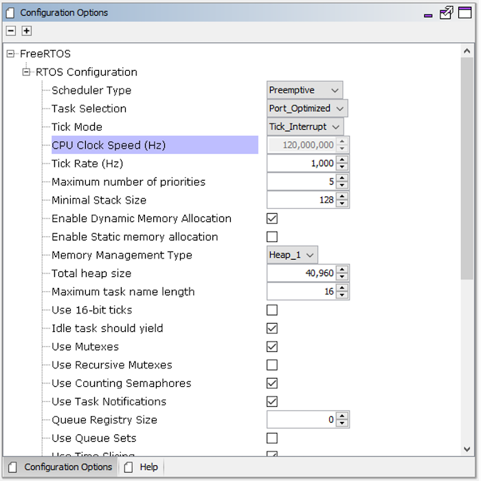Image resolution: width=481 pixels, height=481 pixels.
Task: Increase Tick Rate with up arrow
Action: coord(342,159)
